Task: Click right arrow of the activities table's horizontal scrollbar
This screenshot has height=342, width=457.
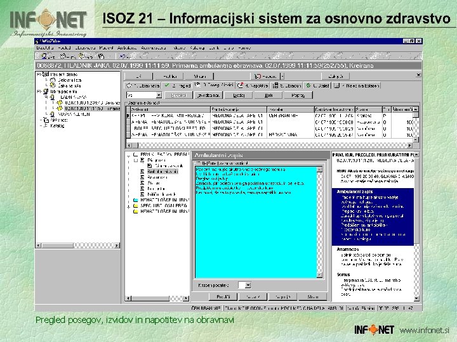Action: coord(410,145)
